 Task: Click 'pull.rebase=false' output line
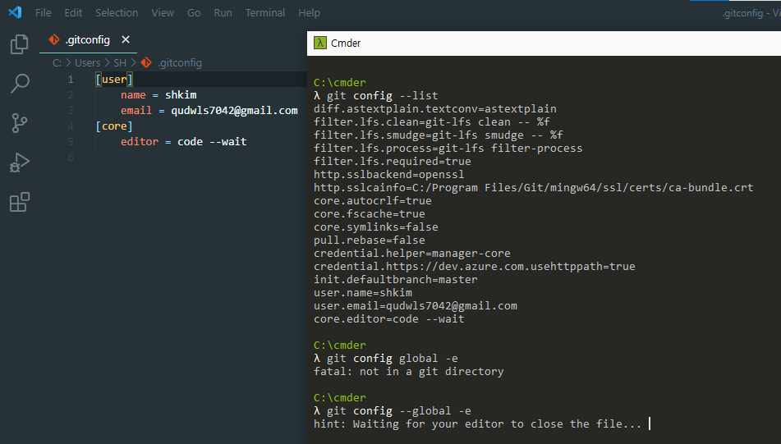click(x=369, y=240)
